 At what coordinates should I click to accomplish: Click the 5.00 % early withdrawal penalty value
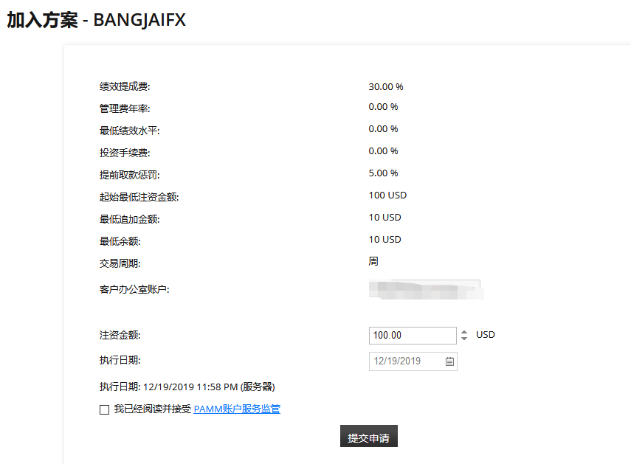pos(383,173)
